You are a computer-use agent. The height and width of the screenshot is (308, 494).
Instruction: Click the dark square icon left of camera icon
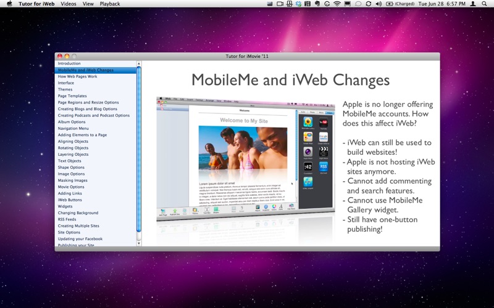(x=269, y=4)
